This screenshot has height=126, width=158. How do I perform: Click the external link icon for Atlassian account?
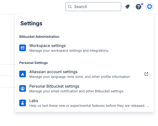(x=146, y=74)
